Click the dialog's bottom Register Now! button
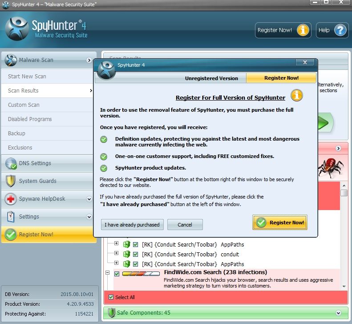Image resolution: width=352 pixels, height=324 pixels. coord(280,222)
